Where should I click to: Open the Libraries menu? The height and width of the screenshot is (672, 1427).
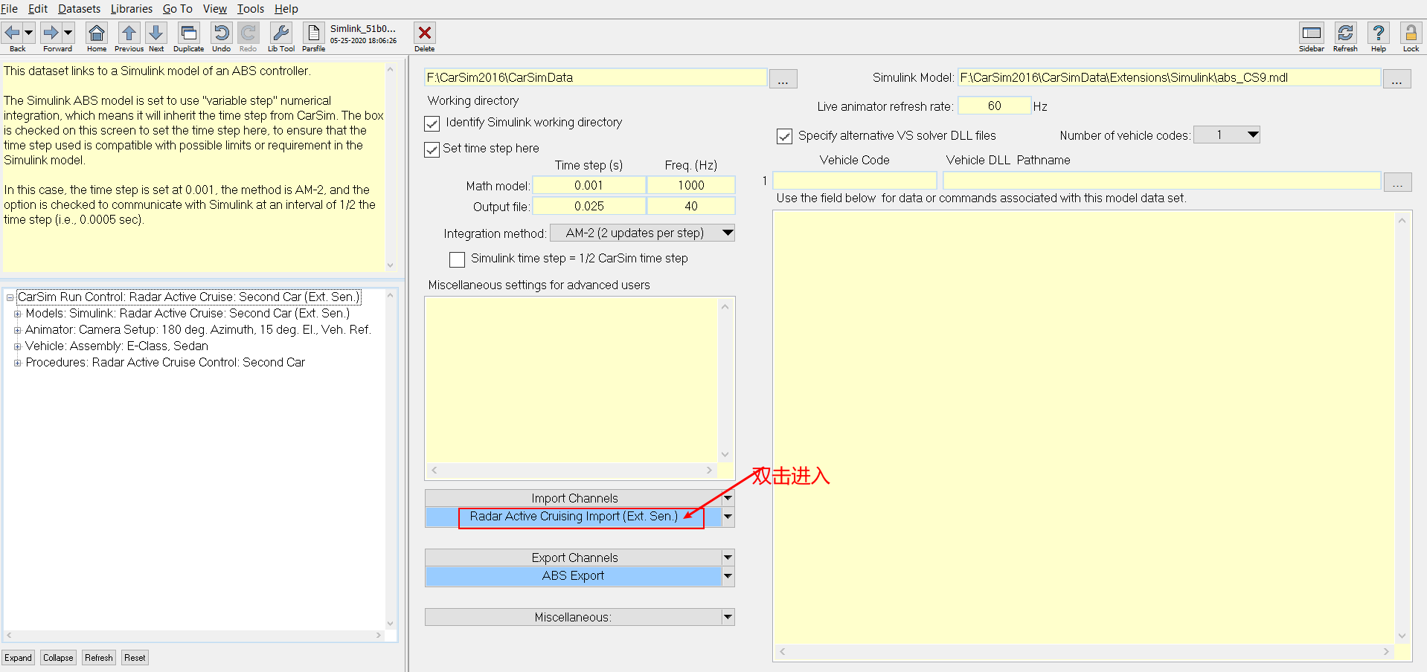(132, 9)
